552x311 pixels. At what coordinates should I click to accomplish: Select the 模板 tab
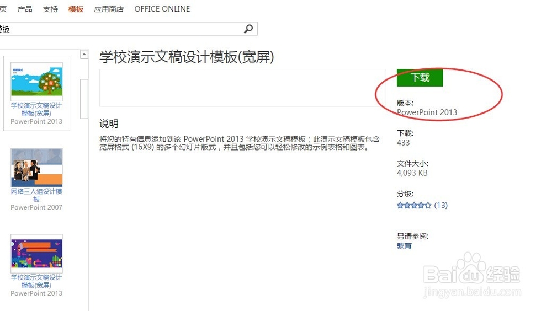click(x=76, y=9)
